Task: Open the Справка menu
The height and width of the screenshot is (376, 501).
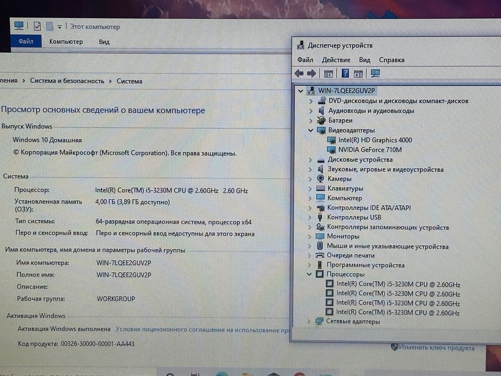Action: [391, 60]
